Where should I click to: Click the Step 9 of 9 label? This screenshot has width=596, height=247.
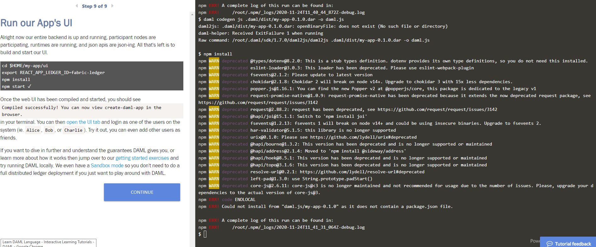pyautogui.click(x=94, y=6)
